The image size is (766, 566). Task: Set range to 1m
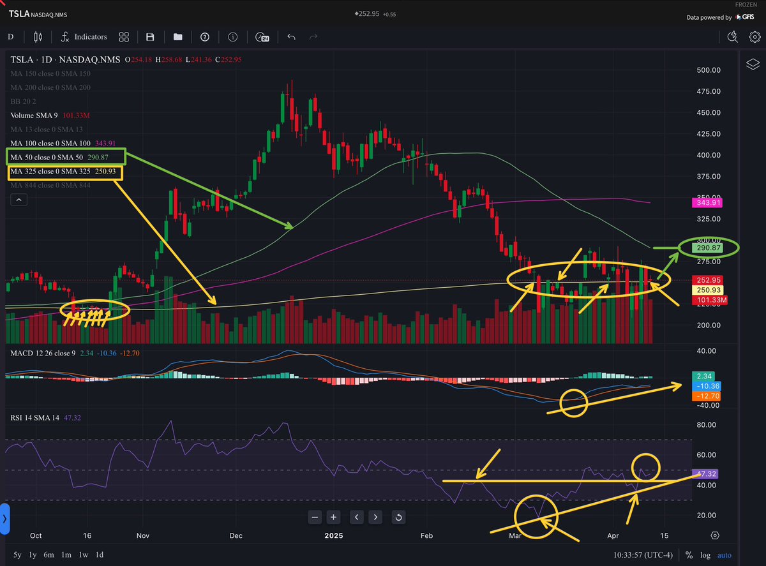tap(66, 555)
